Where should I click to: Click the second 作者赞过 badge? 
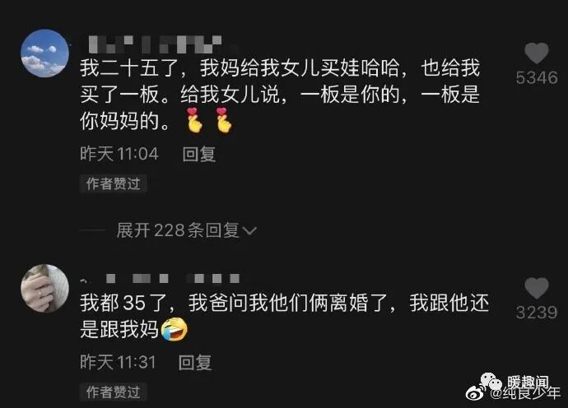[x=113, y=392]
